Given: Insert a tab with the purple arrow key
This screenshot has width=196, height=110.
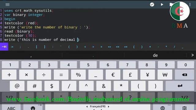Looking at the screenshot, I should 4,47.
